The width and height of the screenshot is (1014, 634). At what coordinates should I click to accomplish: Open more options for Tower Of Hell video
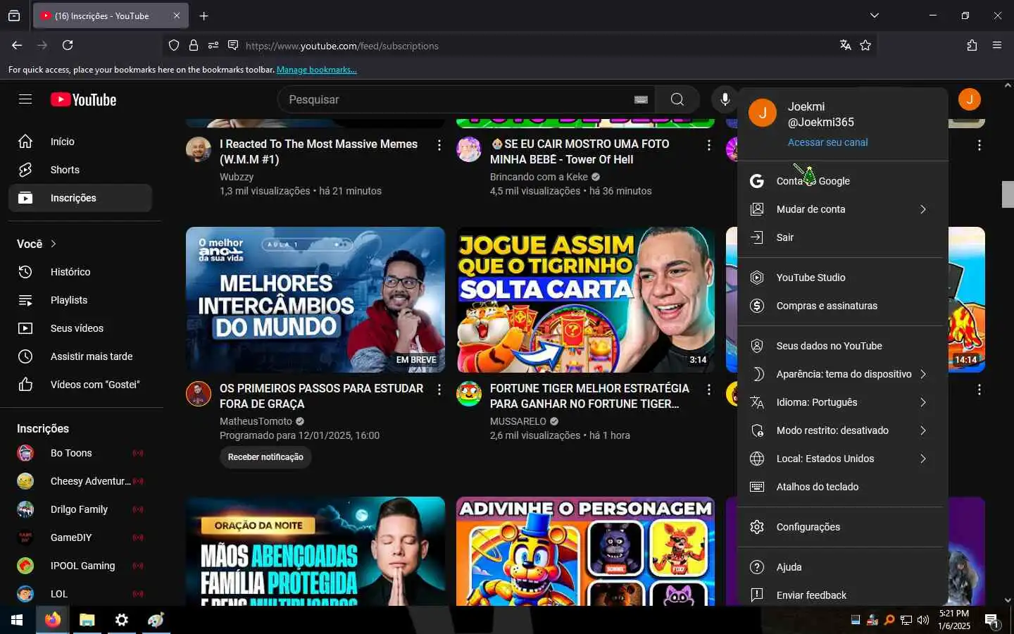click(709, 145)
